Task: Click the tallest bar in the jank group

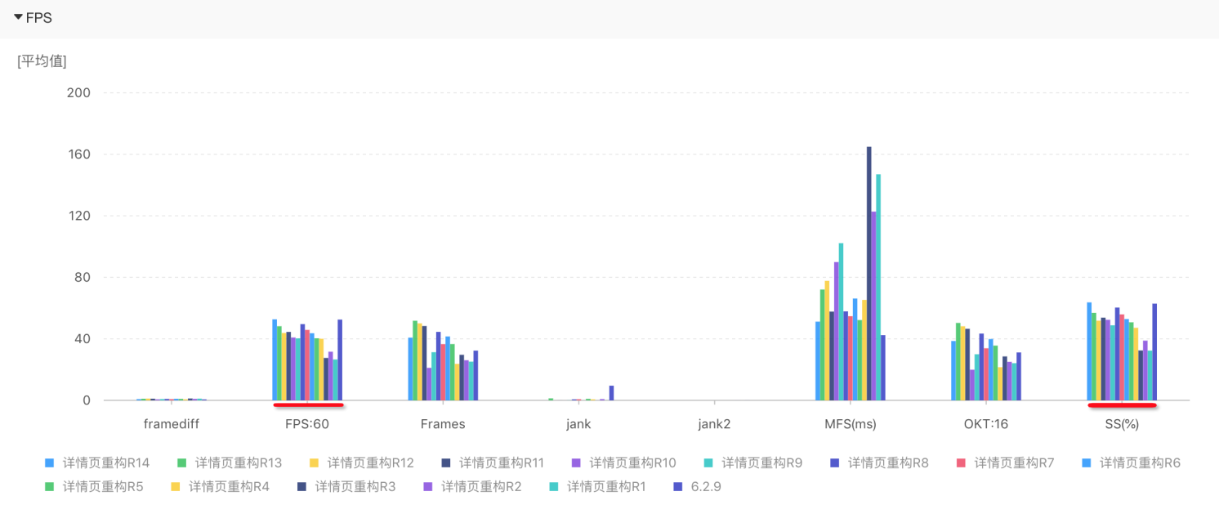Action: tap(611, 393)
